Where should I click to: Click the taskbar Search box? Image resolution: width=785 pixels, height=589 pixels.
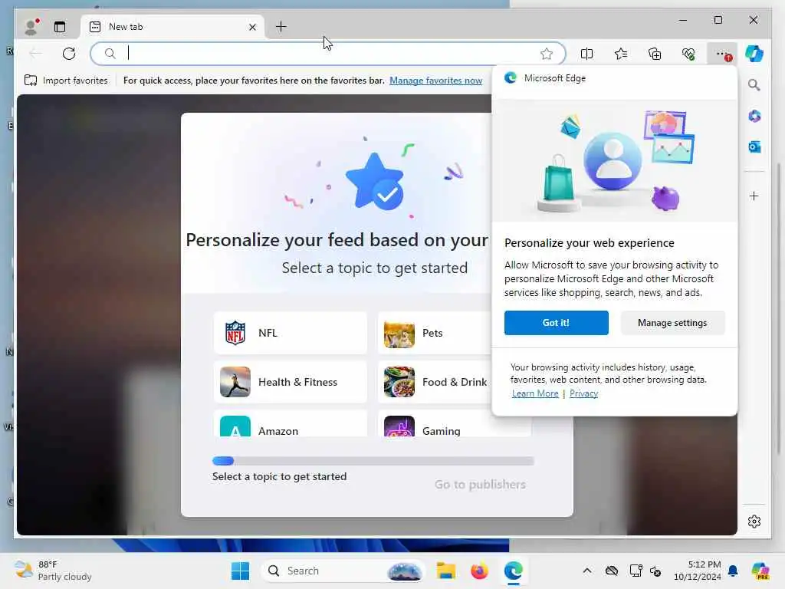343,571
